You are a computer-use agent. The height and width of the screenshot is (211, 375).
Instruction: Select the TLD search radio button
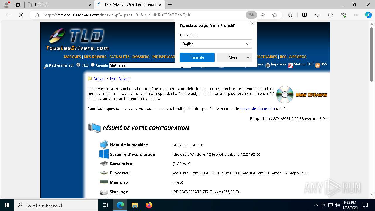(78, 65)
